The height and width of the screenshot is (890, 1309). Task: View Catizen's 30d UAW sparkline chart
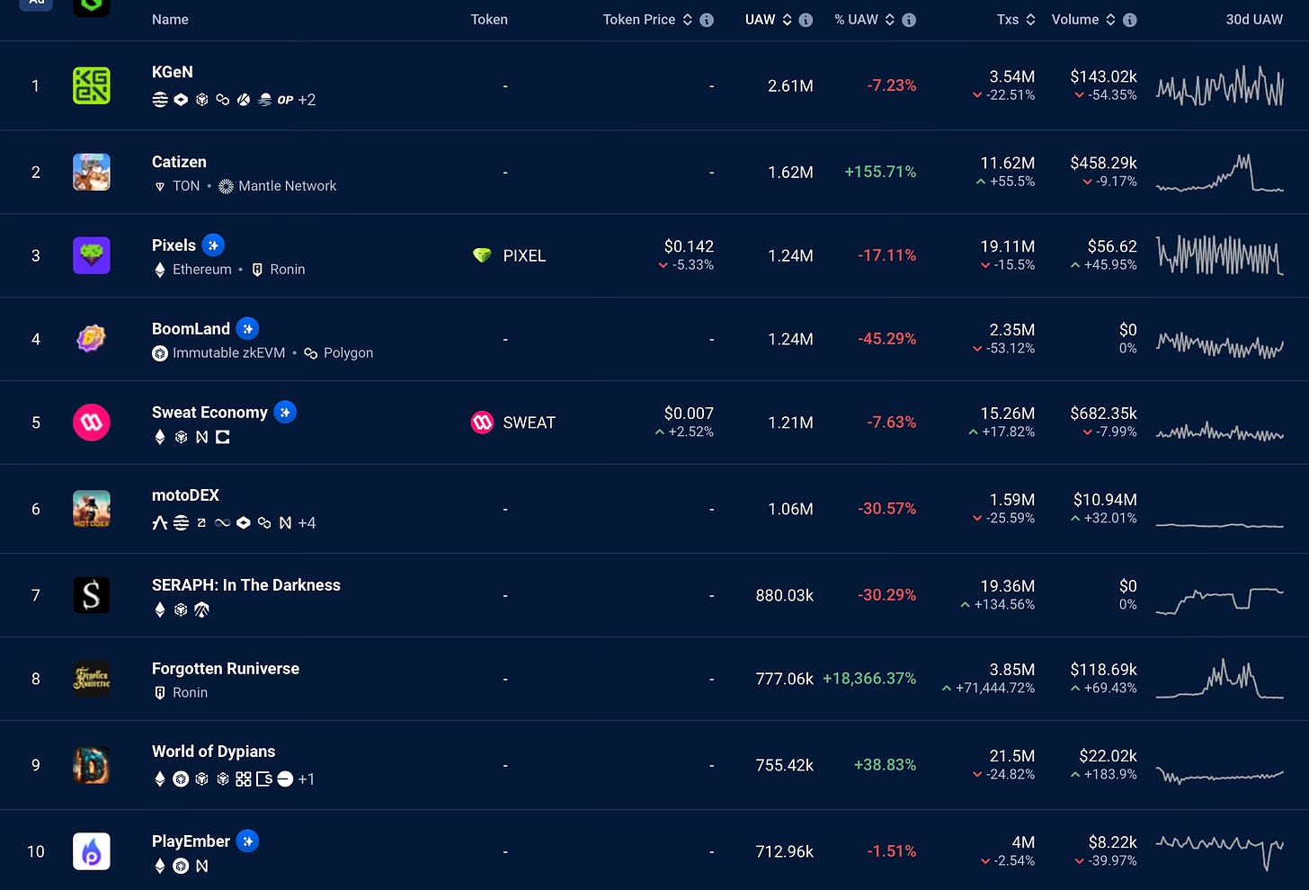(x=1219, y=173)
